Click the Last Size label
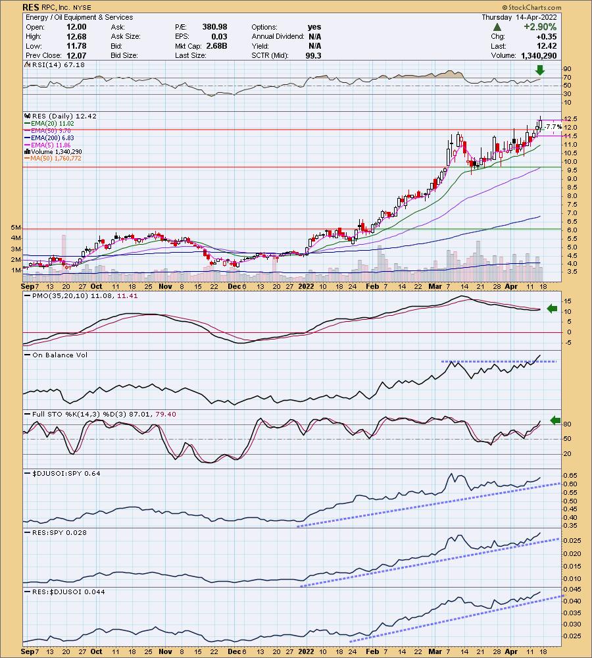The width and height of the screenshot is (592, 658). [x=191, y=55]
